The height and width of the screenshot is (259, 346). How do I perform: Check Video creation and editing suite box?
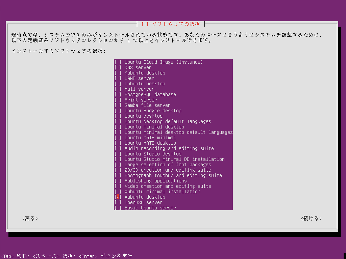(x=118, y=186)
